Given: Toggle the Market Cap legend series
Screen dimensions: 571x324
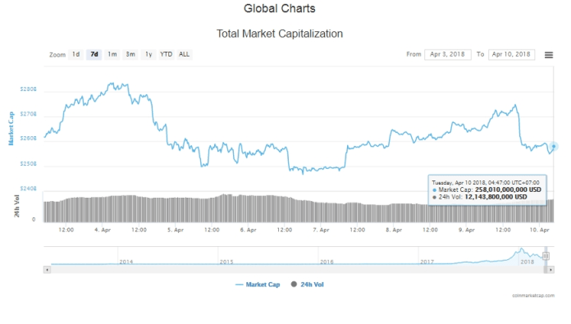Looking at the screenshot, I should point(258,285).
